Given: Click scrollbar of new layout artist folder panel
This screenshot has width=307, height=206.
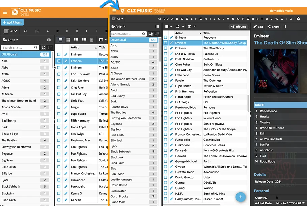Looking at the screenshot, I should [x=160, y=50].
